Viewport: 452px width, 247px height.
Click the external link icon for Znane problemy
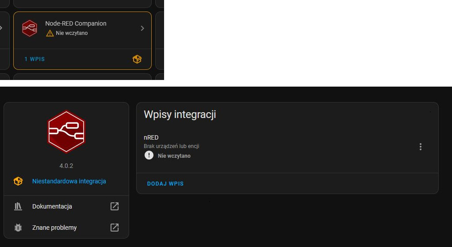115,228
